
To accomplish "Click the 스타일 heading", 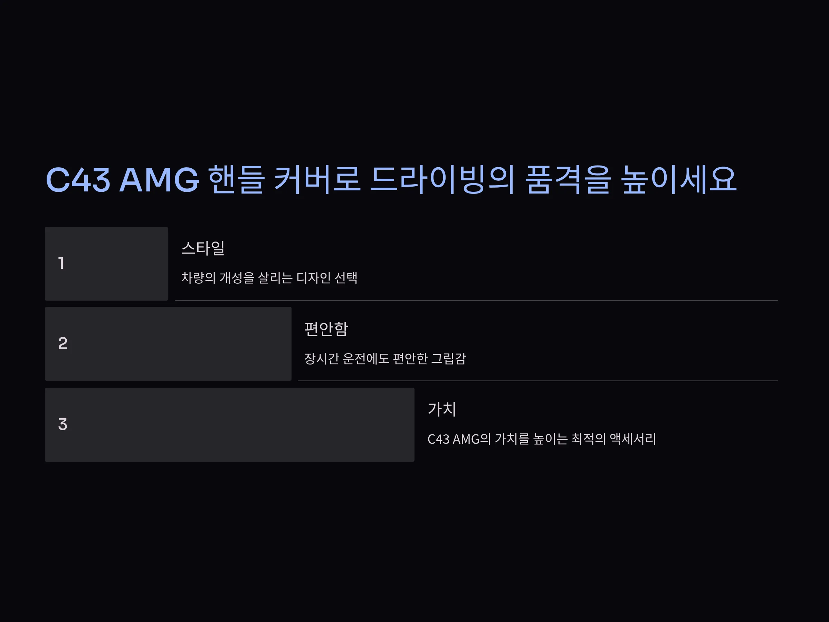I will (x=203, y=248).
